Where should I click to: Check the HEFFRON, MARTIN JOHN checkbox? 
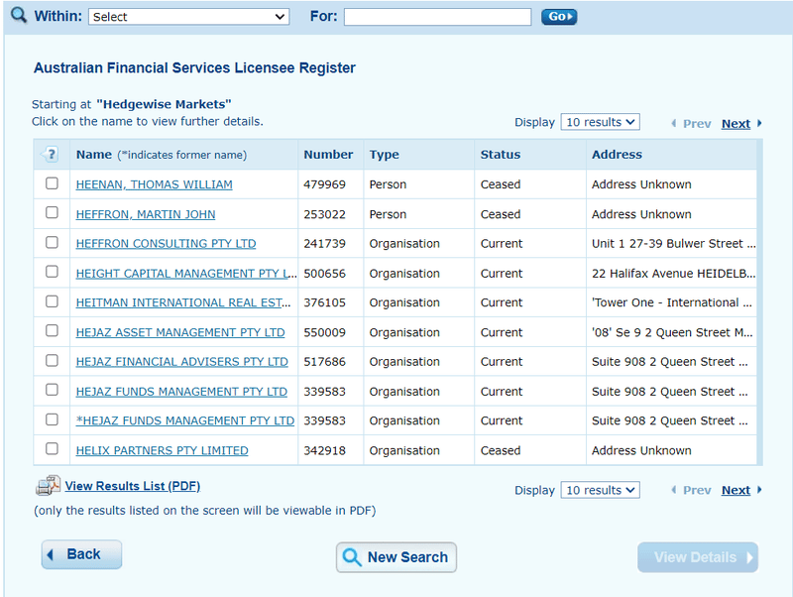(52, 212)
